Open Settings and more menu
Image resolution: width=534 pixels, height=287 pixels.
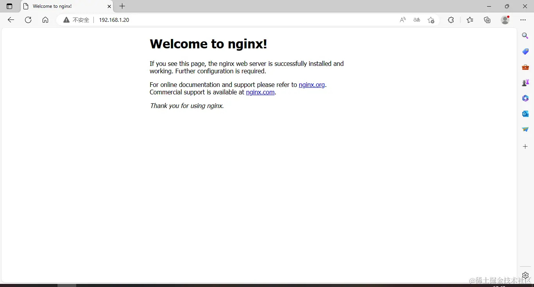523,20
